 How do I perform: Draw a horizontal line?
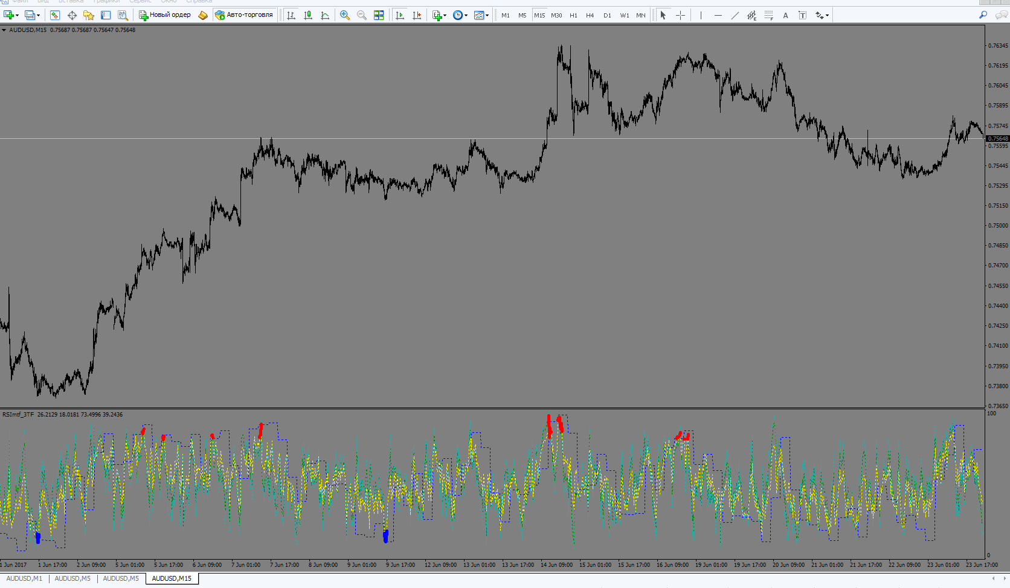(718, 15)
